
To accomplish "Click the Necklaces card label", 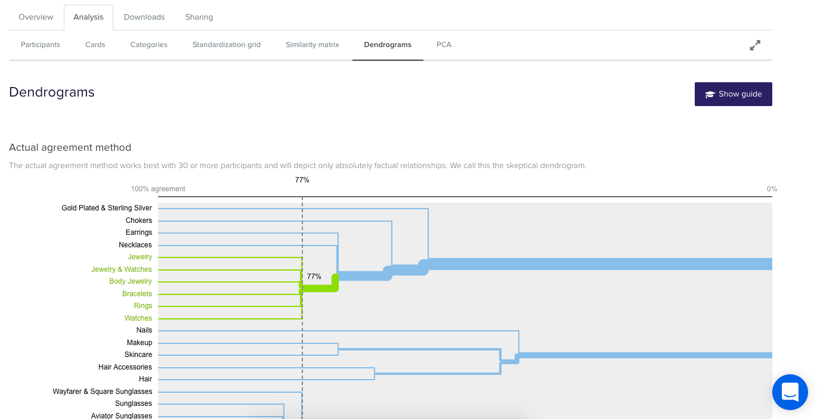I will 135,245.
